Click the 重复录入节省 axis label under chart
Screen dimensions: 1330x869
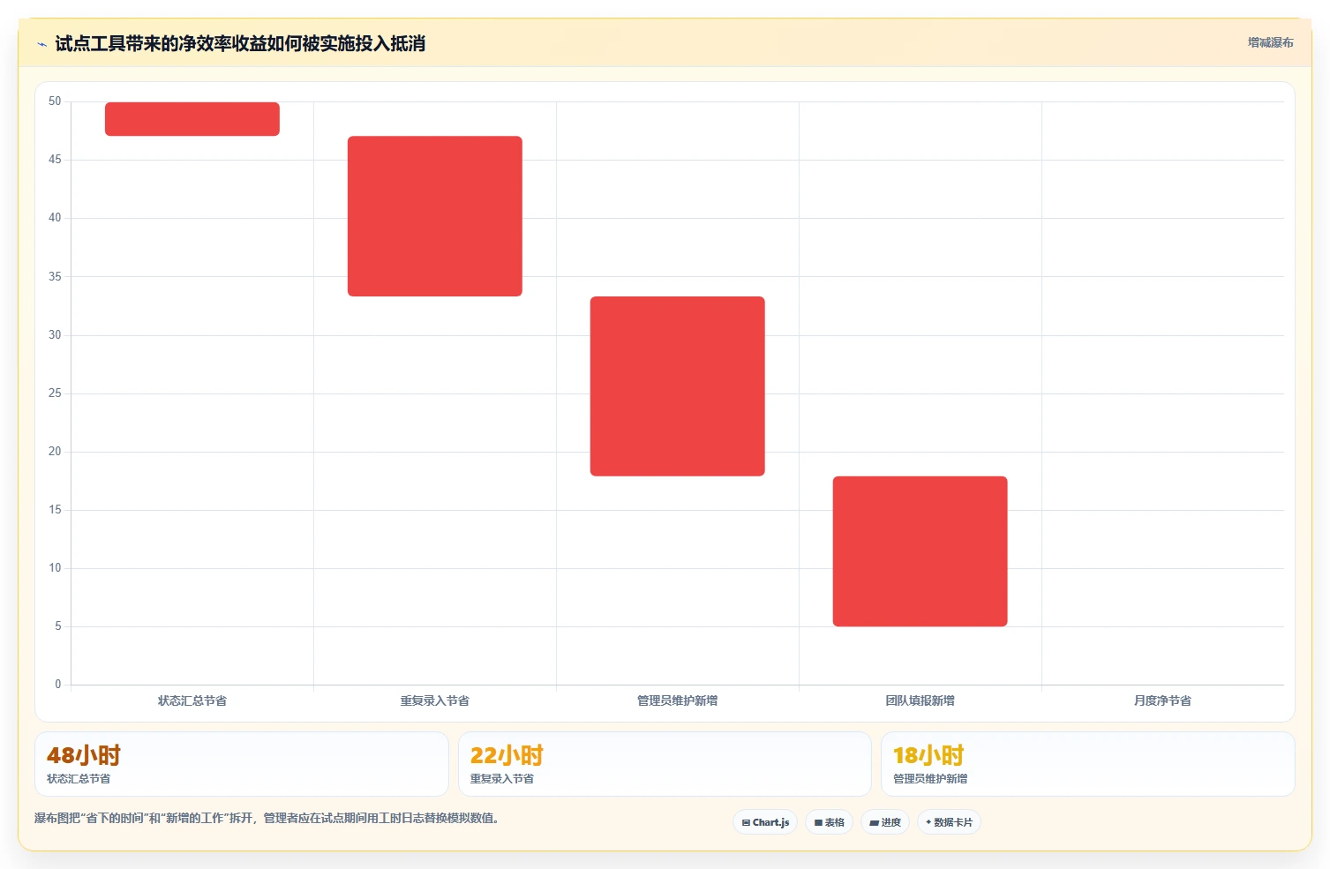pyautogui.click(x=435, y=700)
